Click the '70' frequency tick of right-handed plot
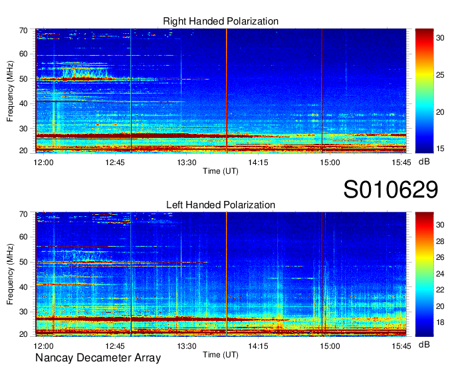 (24, 30)
